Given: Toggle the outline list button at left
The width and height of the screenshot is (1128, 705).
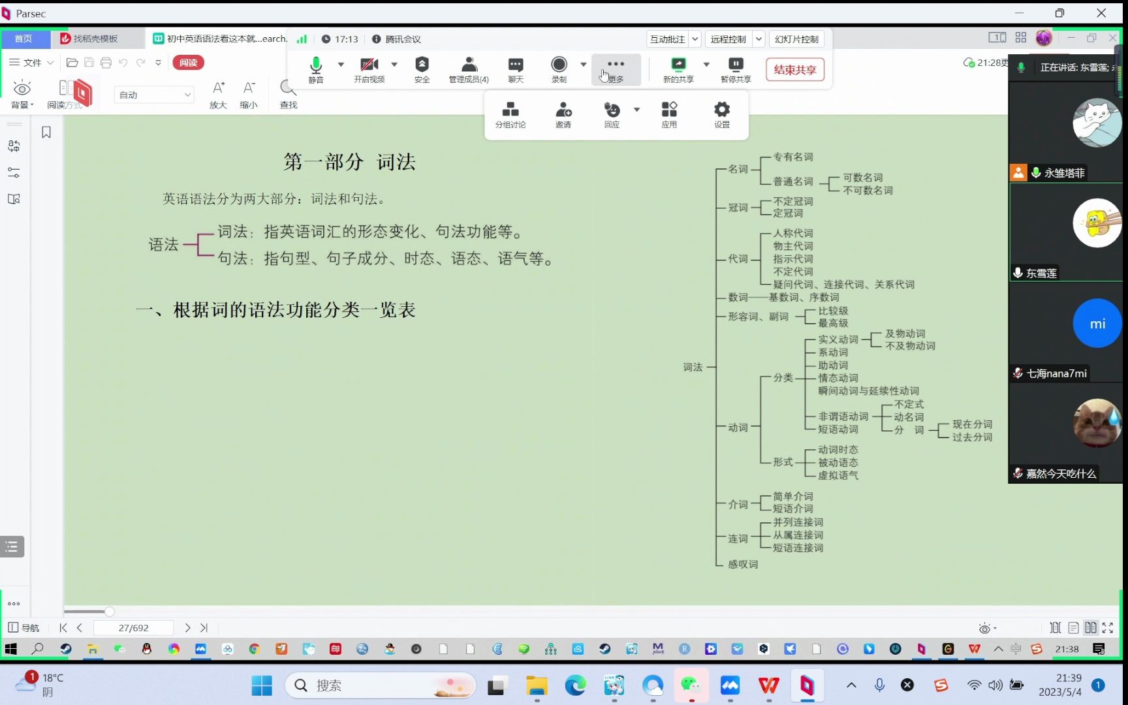Looking at the screenshot, I should coord(12,546).
